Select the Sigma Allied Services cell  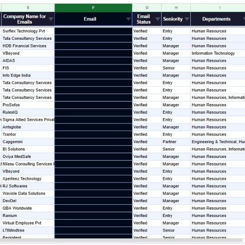point(28,120)
